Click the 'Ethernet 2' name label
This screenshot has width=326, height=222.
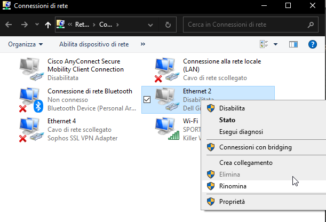coord(197,91)
